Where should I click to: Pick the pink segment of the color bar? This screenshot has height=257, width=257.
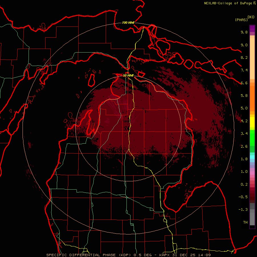point(252,173)
